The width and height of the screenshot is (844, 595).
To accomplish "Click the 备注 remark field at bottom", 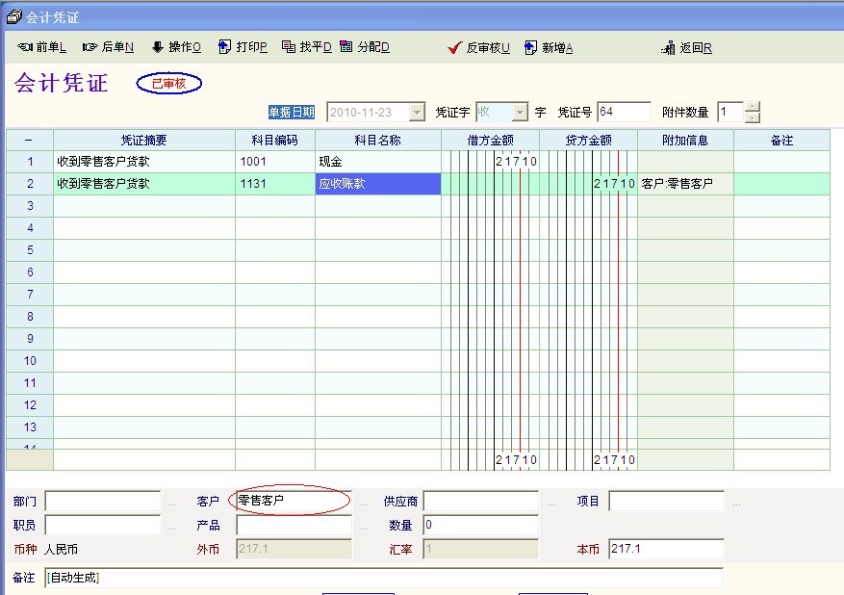I will point(383,578).
